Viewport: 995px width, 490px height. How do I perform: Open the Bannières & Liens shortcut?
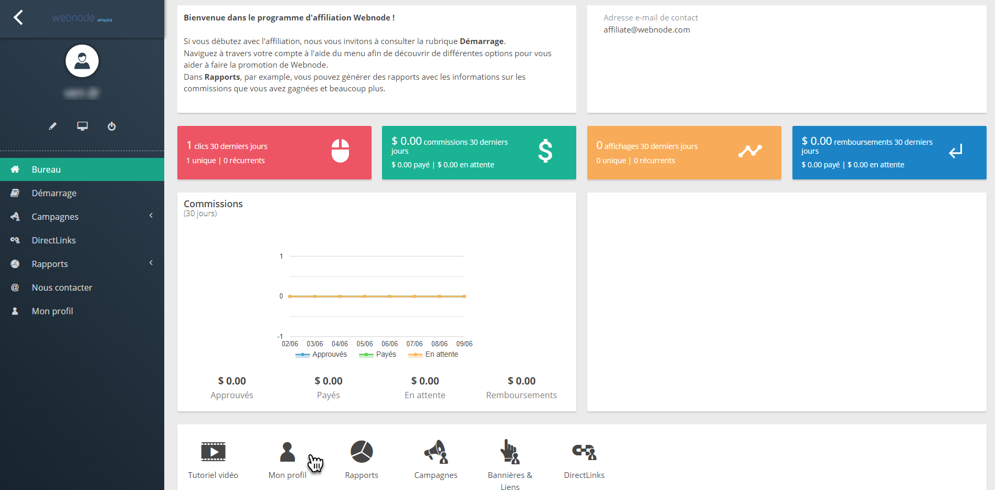[x=510, y=452]
